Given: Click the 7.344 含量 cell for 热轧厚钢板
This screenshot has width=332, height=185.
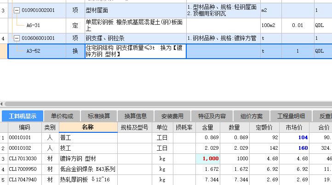Looking at the screenshot, I should point(208,180).
